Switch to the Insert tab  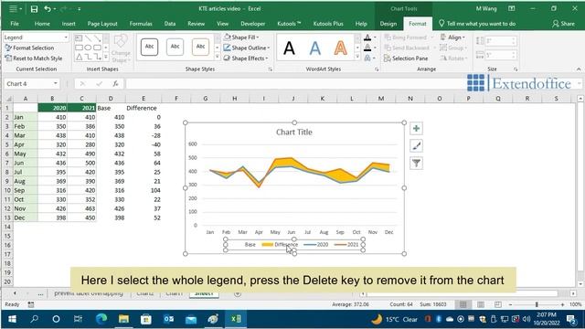[x=69, y=24]
